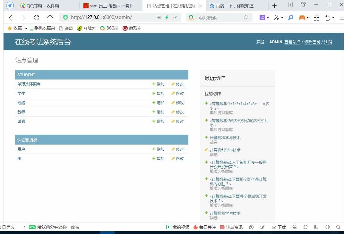Viewport: 344px width, 234px height.
Task: Click 修改 in the 学生 row
Action: click(x=177, y=93)
